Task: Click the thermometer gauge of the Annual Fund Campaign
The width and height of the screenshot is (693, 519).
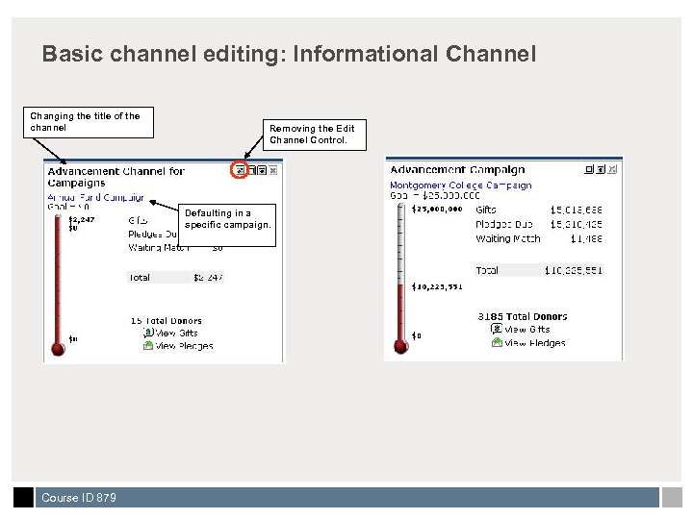Action: pyautogui.click(x=58, y=285)
